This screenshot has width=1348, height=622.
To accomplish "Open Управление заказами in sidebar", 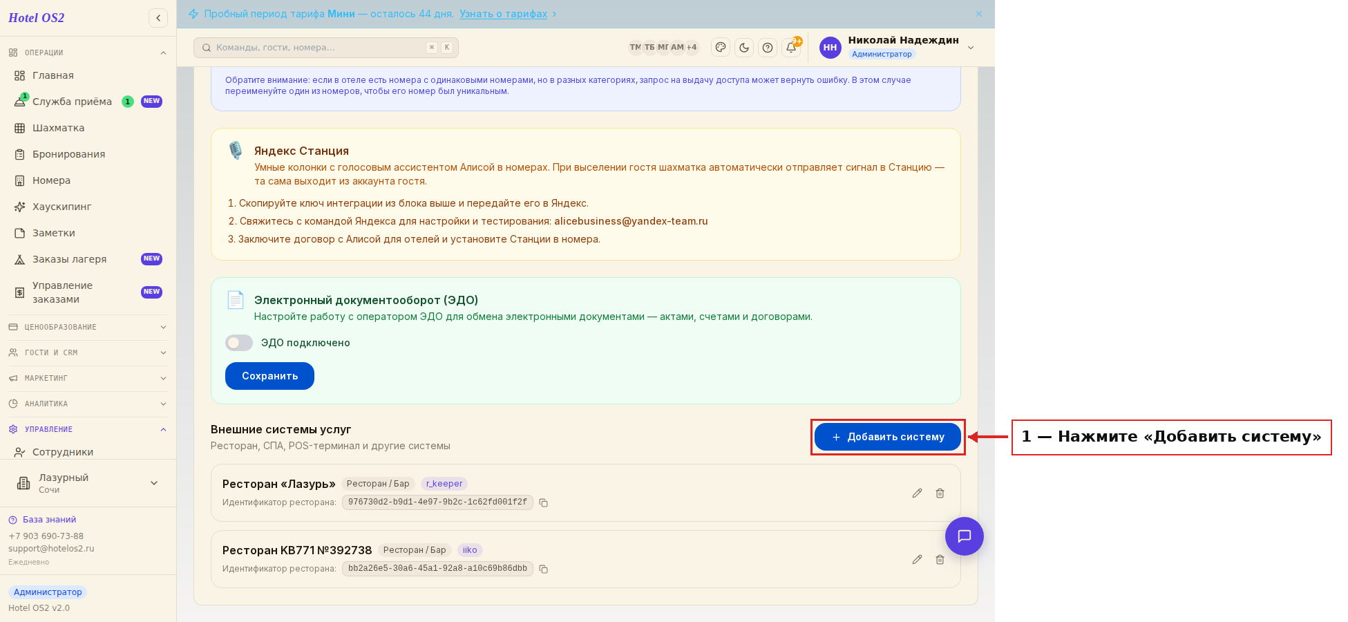I will click(88, 292).
